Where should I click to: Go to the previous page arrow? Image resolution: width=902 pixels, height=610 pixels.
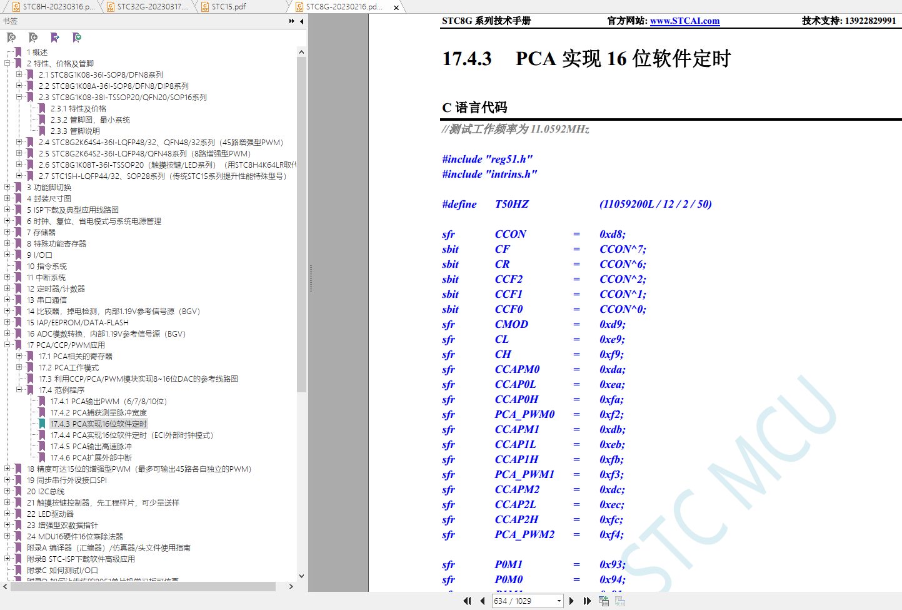pyautogui.click(x=482, y=601)
